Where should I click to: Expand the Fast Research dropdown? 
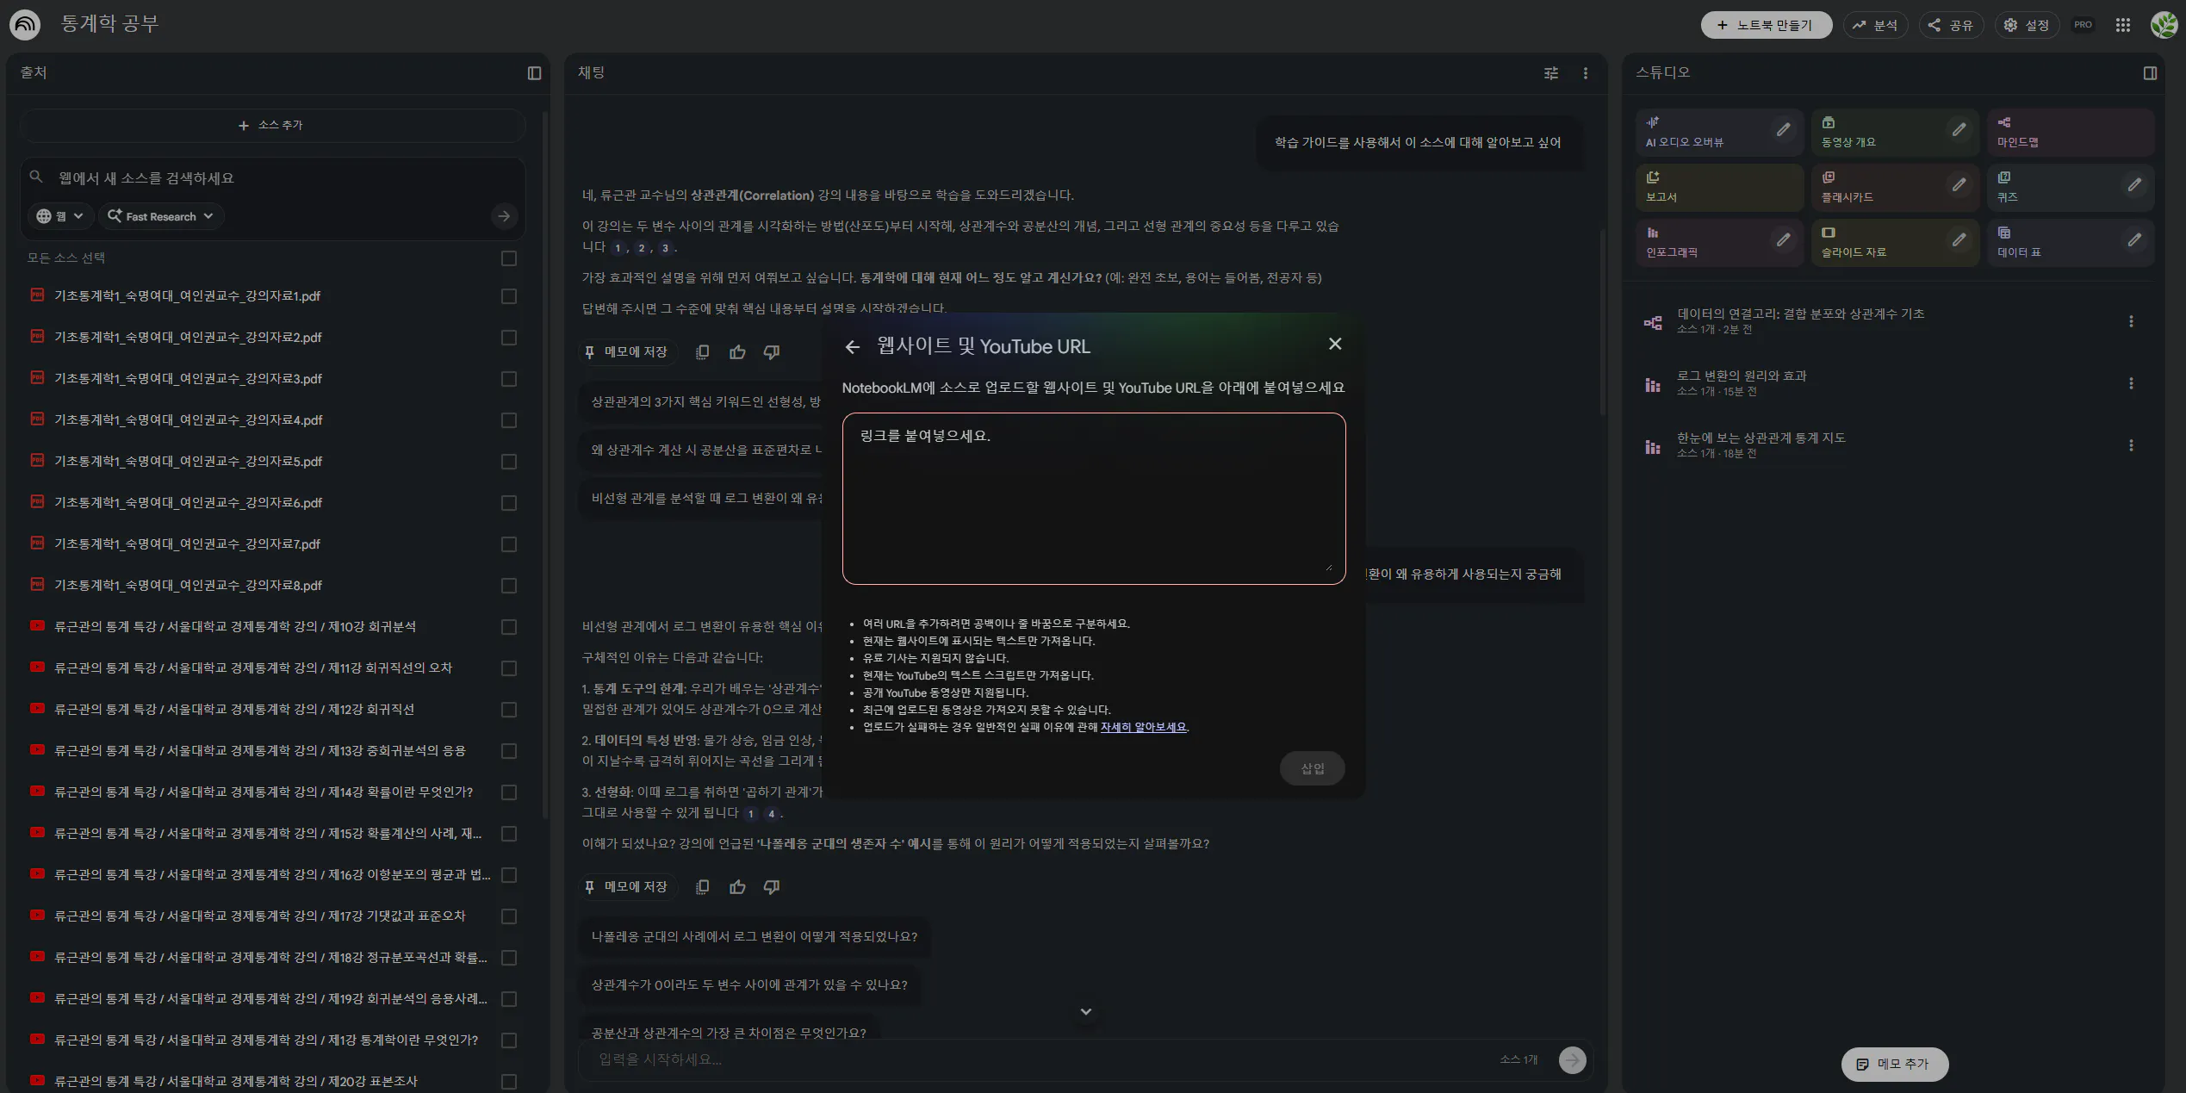pos(161,216)
